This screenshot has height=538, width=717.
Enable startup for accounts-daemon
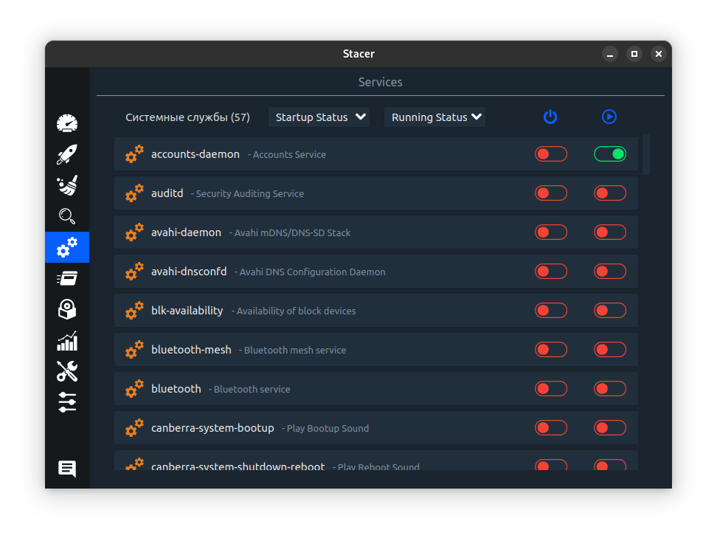point(551,154)
